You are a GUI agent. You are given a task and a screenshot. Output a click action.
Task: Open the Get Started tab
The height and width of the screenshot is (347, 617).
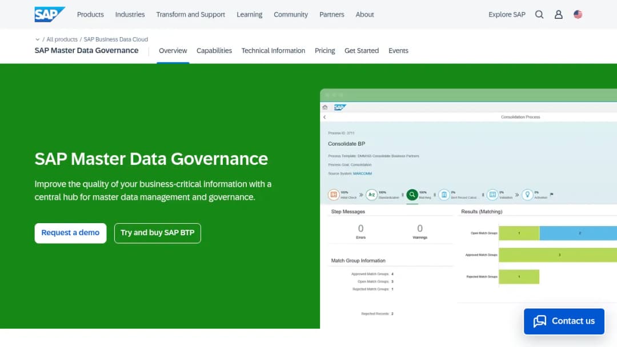[362, 51]
